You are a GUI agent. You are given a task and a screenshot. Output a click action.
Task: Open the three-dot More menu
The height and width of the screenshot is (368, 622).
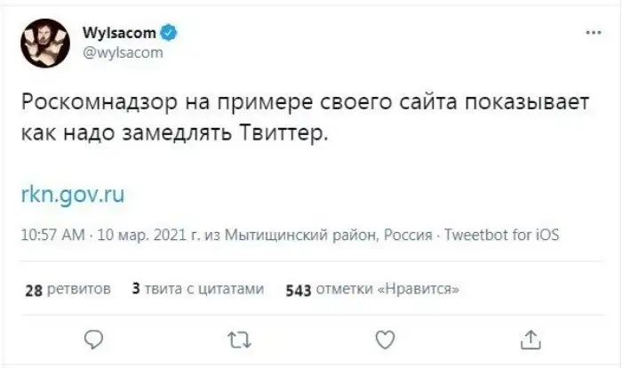(593, 34)
